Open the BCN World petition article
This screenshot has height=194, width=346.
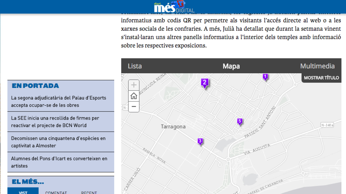click(55, 122)
